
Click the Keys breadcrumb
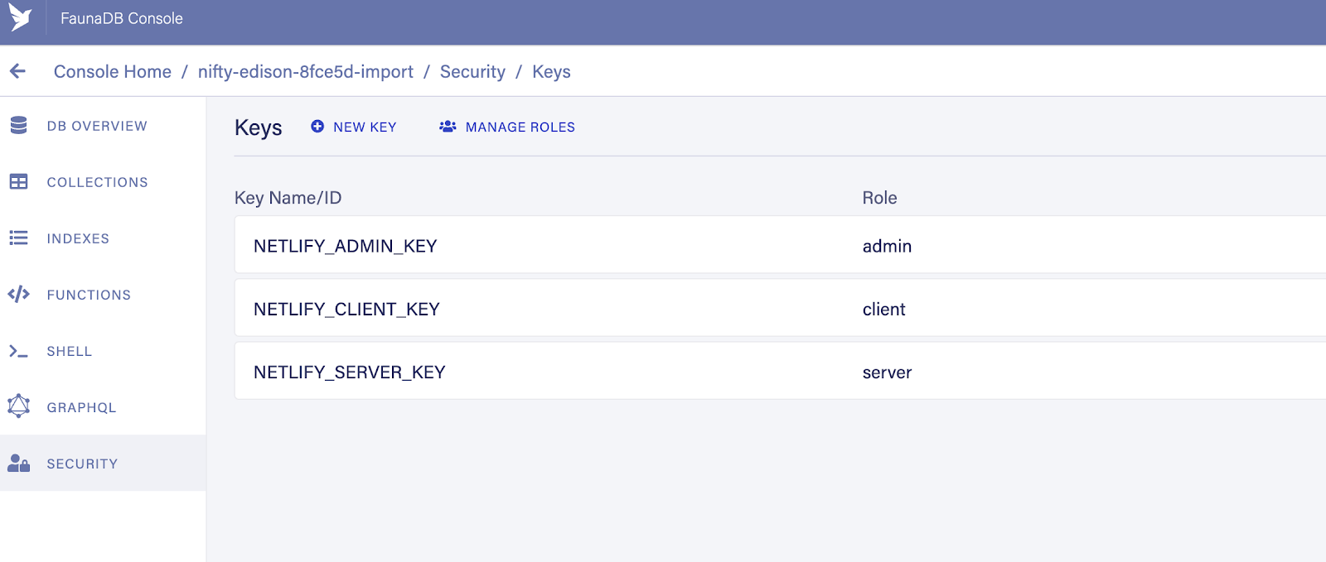pyautogui.click(x=551, y=72)
